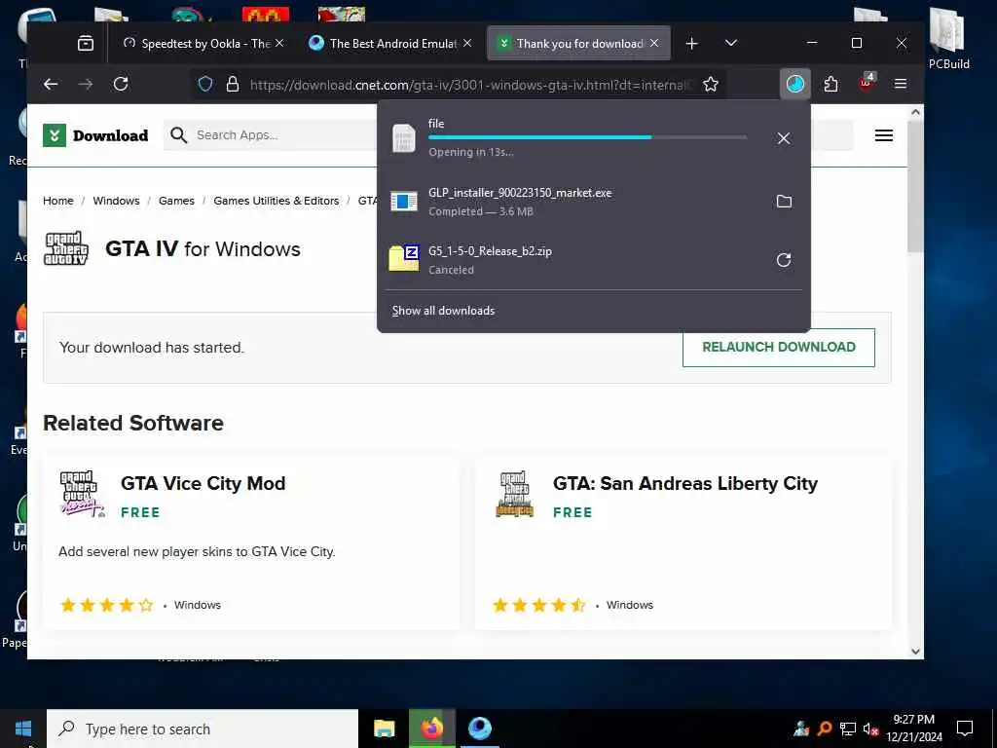
Task: Open the Extensions puzzle icon
Action: coord(831,84)
